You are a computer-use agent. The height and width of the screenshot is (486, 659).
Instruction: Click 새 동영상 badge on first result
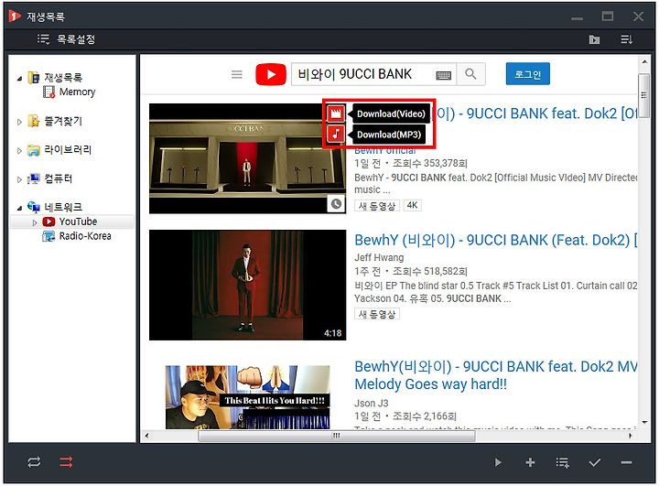[377, 206]
